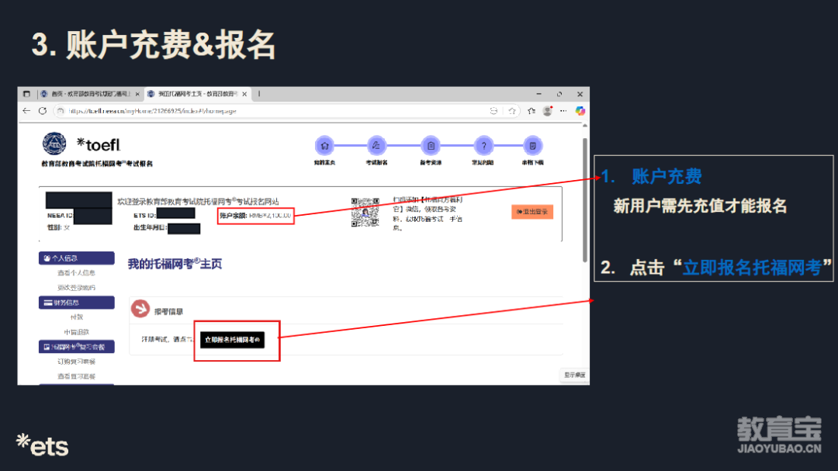Reload the page with the refresh icon
838x471 pixels.
[x=43, y=111]
